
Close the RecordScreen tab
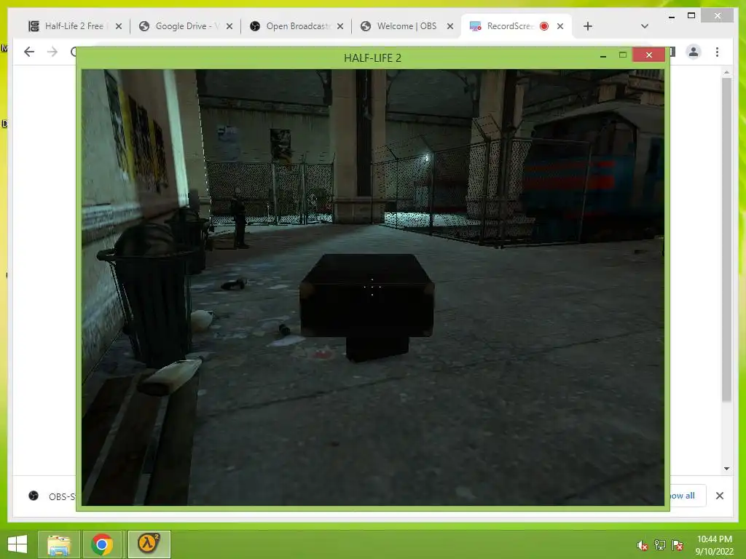point(560,27)
